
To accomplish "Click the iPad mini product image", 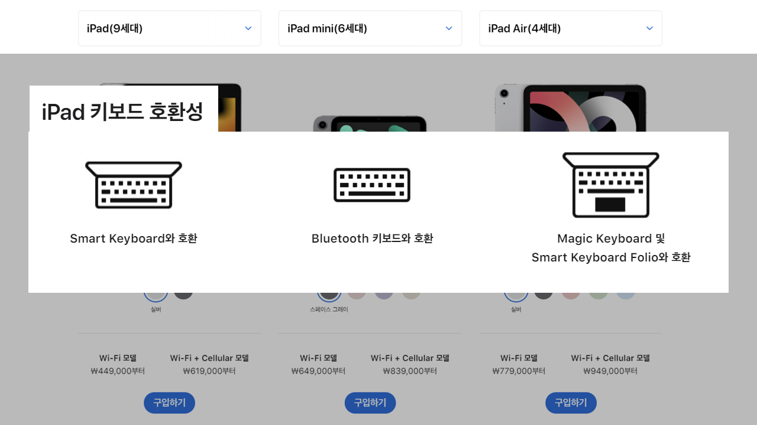I will (x=370, y=123).
